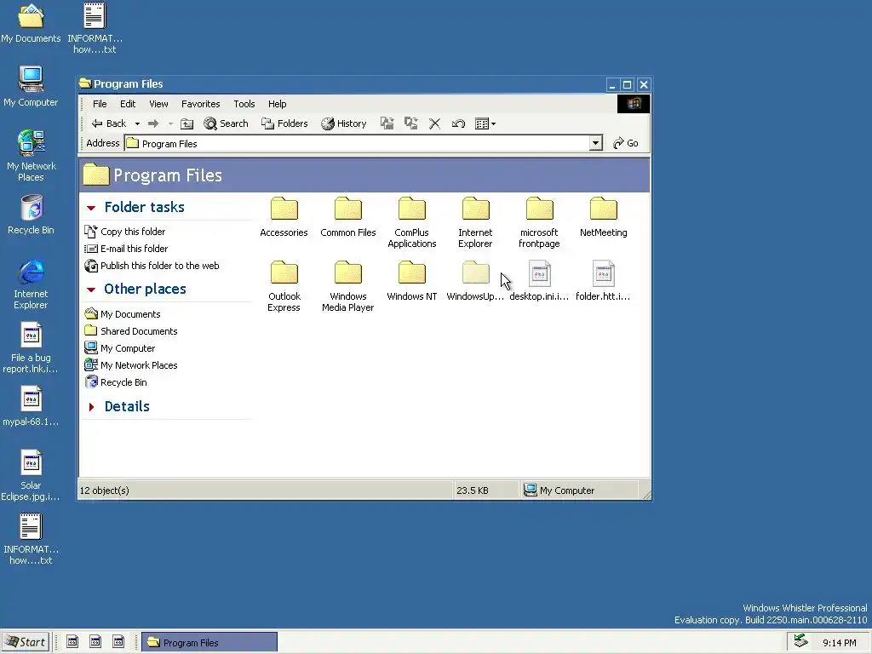Open the View menu
Screen dimensions: 872x654
point(158,104)
